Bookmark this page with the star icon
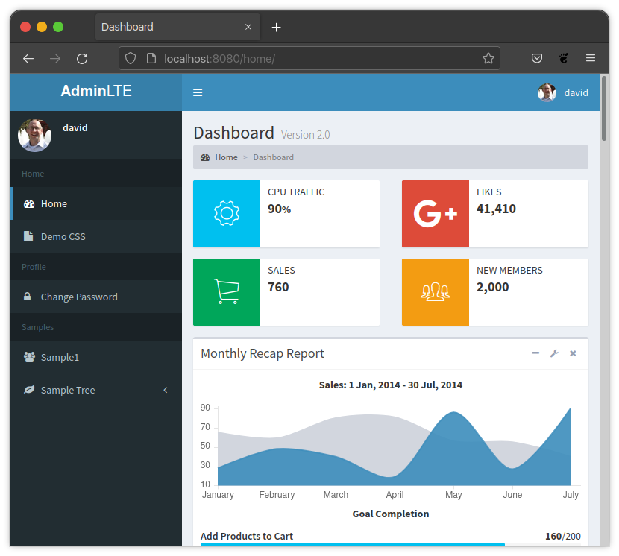Image resolution: width=619 pixels, height=556 pixels. click(488, 58)
